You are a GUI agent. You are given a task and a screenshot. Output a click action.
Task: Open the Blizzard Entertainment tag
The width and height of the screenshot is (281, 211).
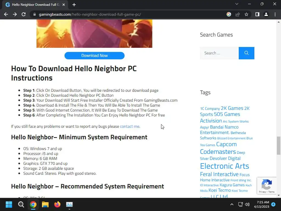[231, 138]
